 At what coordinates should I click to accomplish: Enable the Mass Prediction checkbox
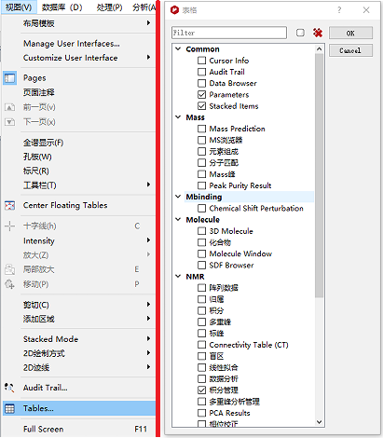pos(201,129)
